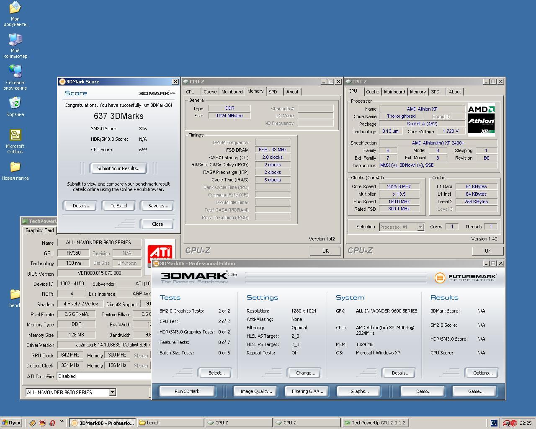Click the red ATI tray icon
Image resolution: width=536 pixels, height=429 pixels.
(x=506, y=423)
